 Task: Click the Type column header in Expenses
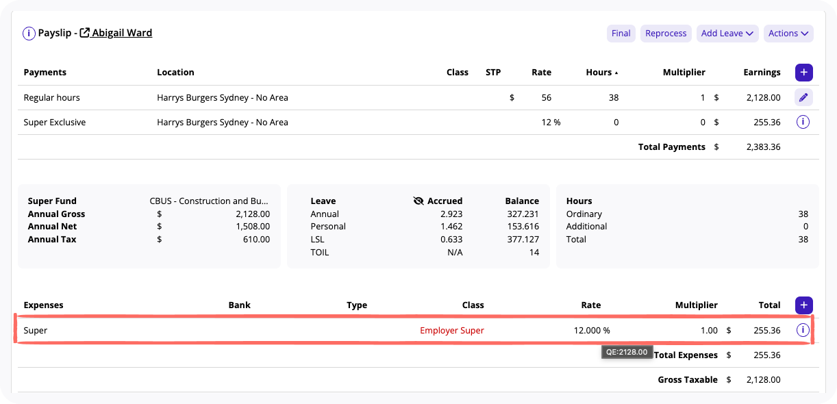click(357, 305)
